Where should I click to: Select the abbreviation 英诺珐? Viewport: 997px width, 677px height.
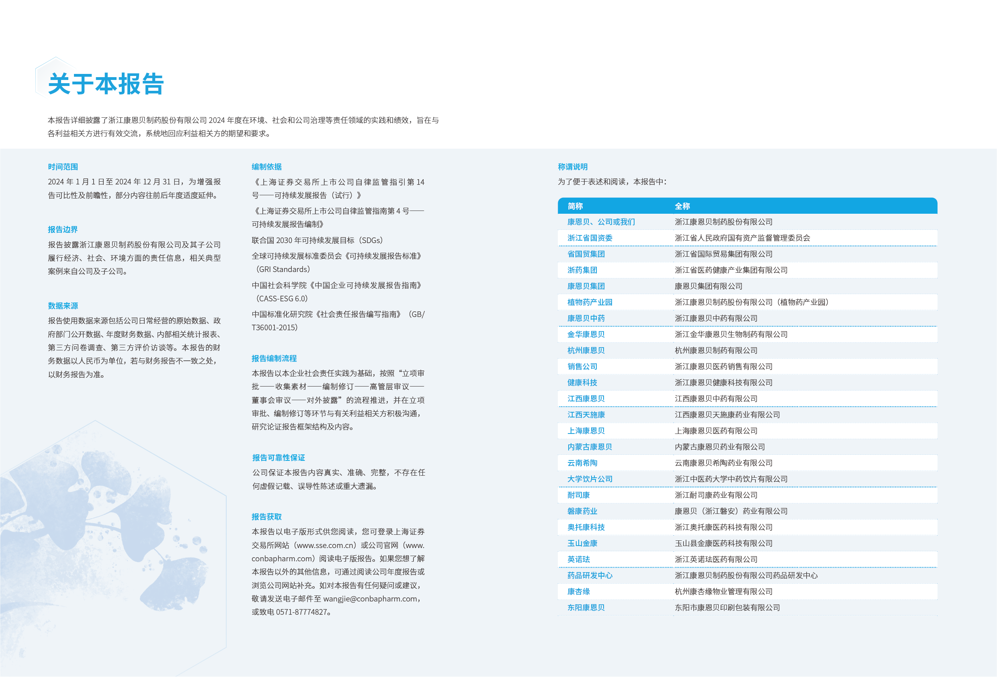(x=578, y=560)
